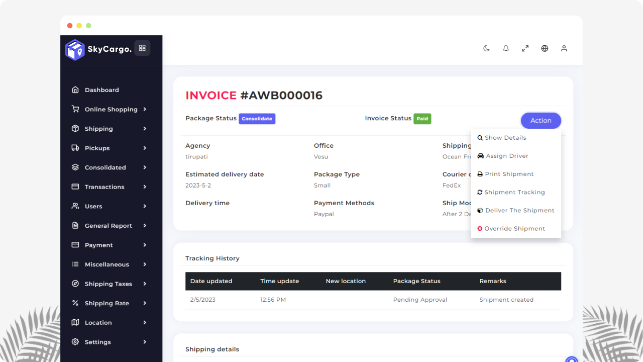Select the Dashboard home icon in sidebar
The width and height of the screenshot is (643, 362).
tap(75, 89)
